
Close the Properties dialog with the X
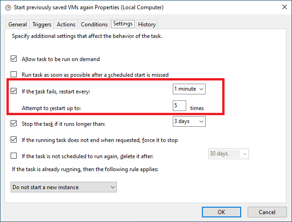point(284,7)
